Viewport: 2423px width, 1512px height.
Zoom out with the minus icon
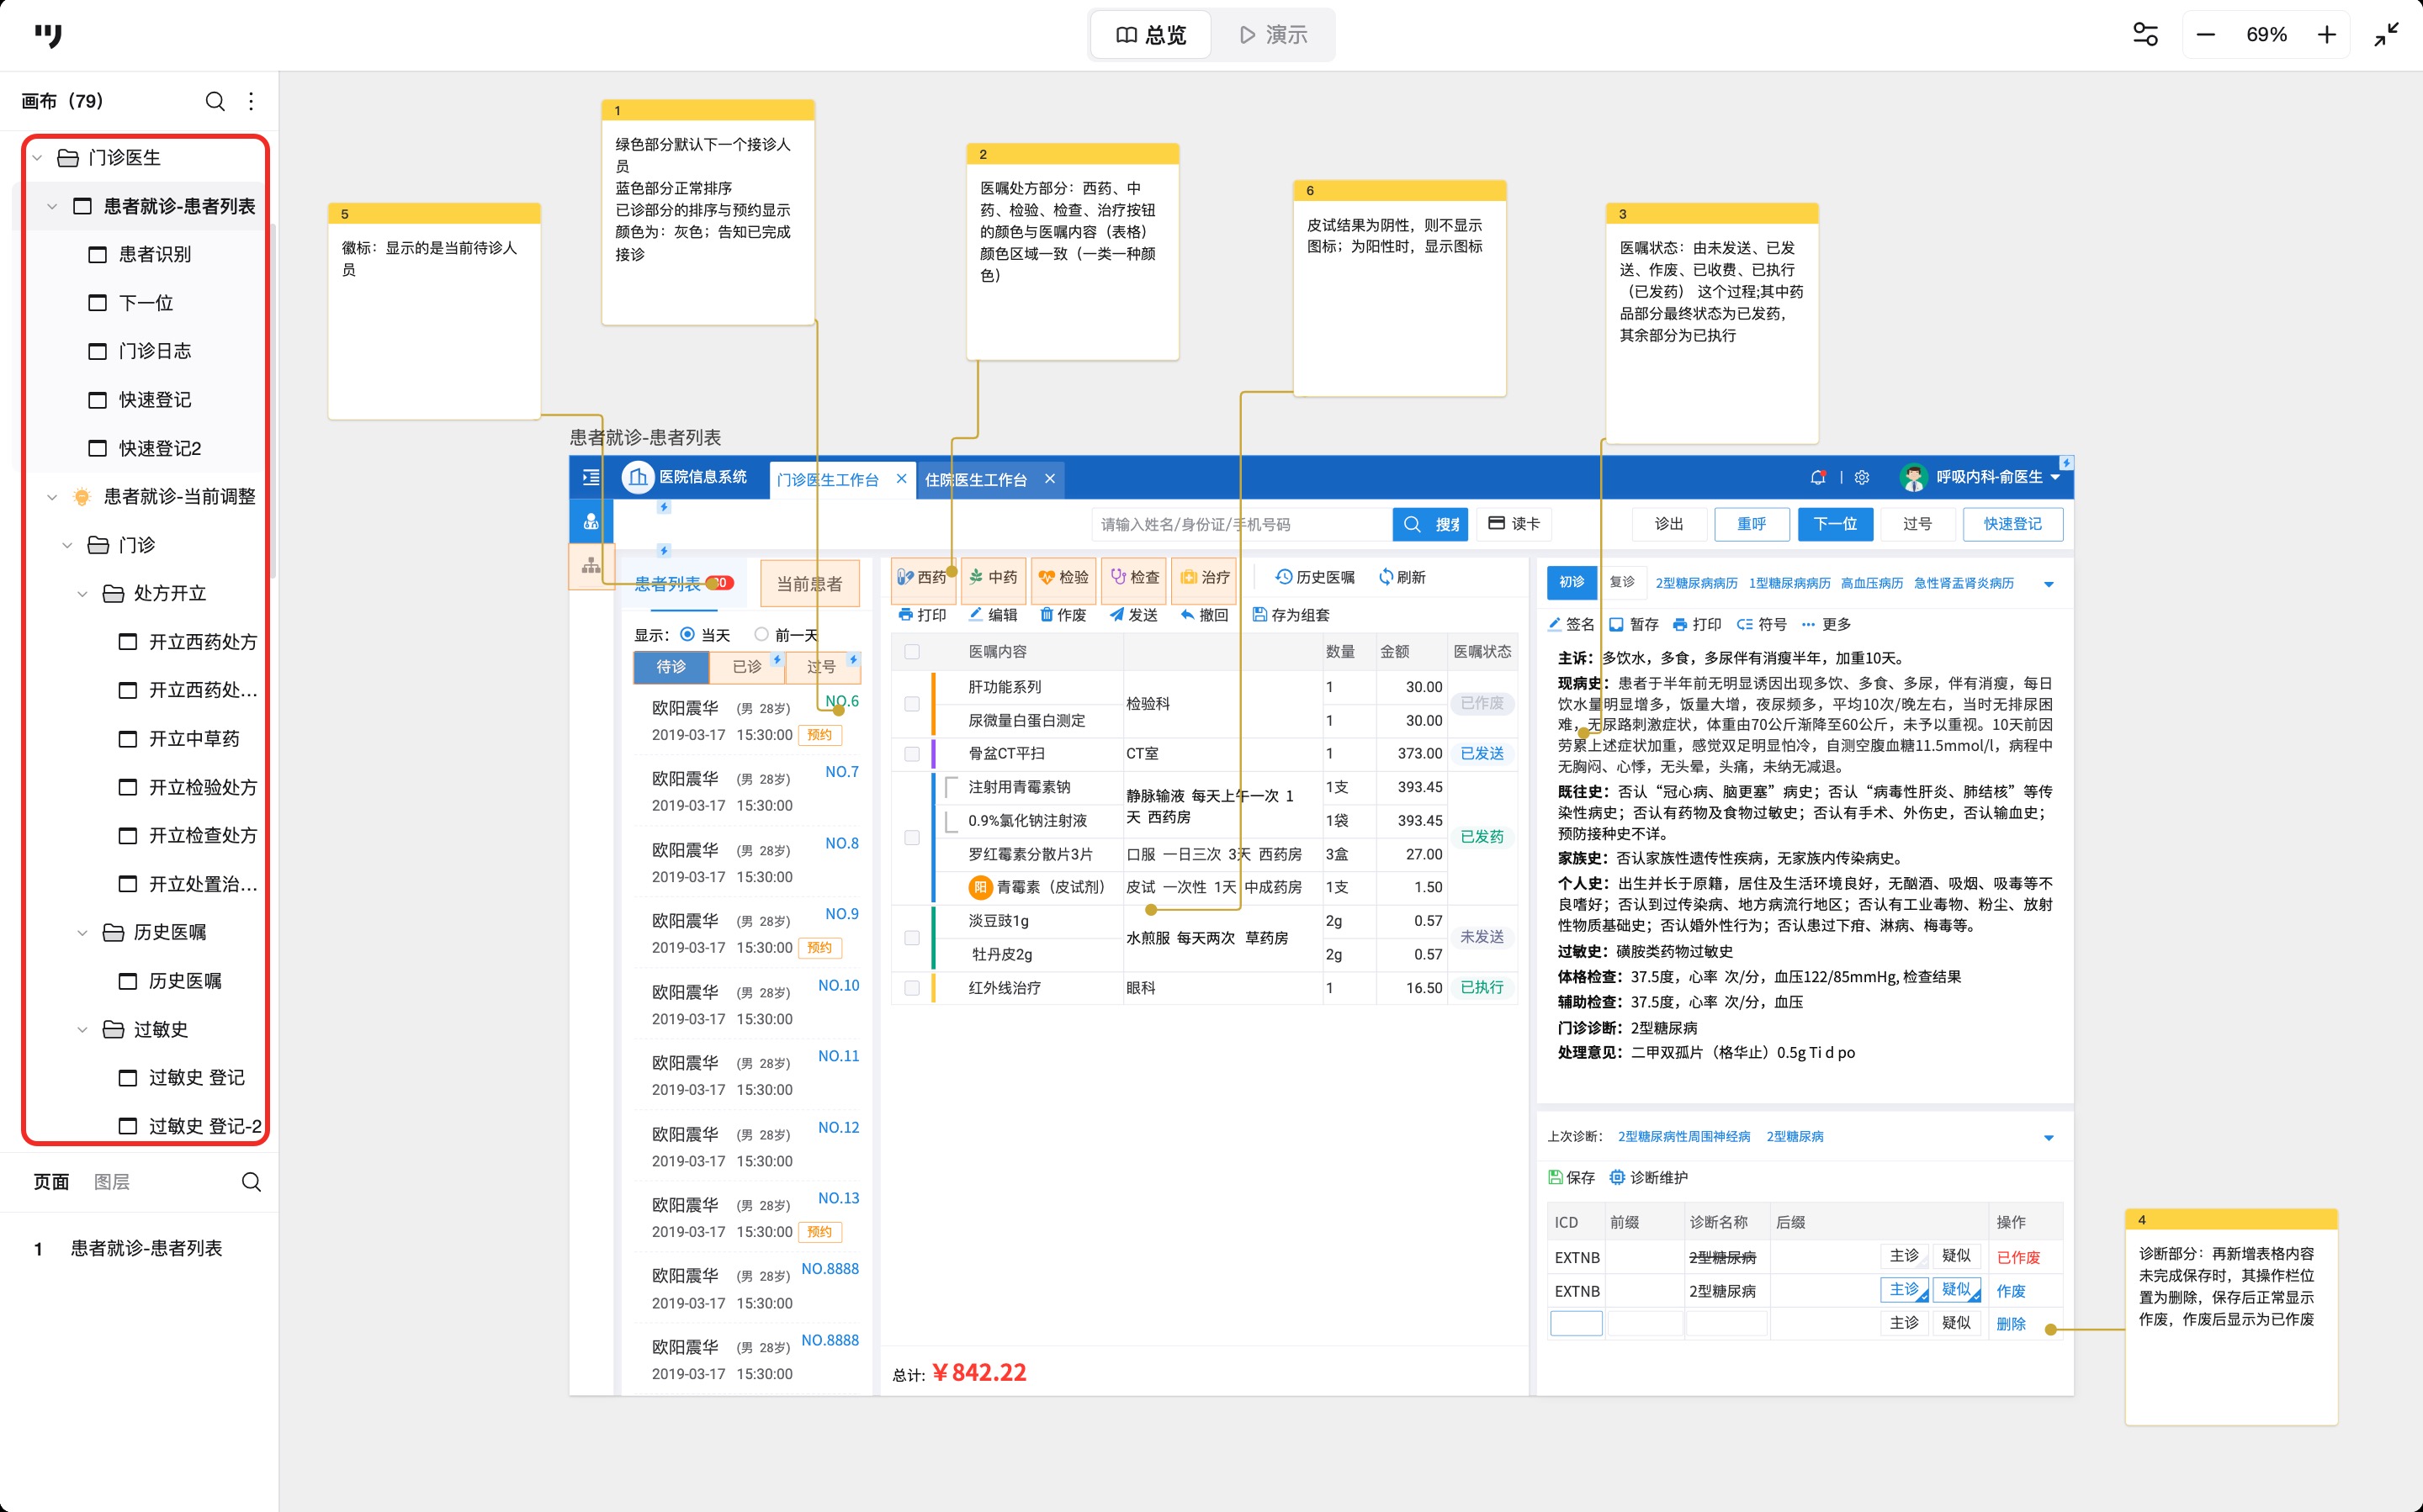pyautogui.click(x=2205, y=35)
